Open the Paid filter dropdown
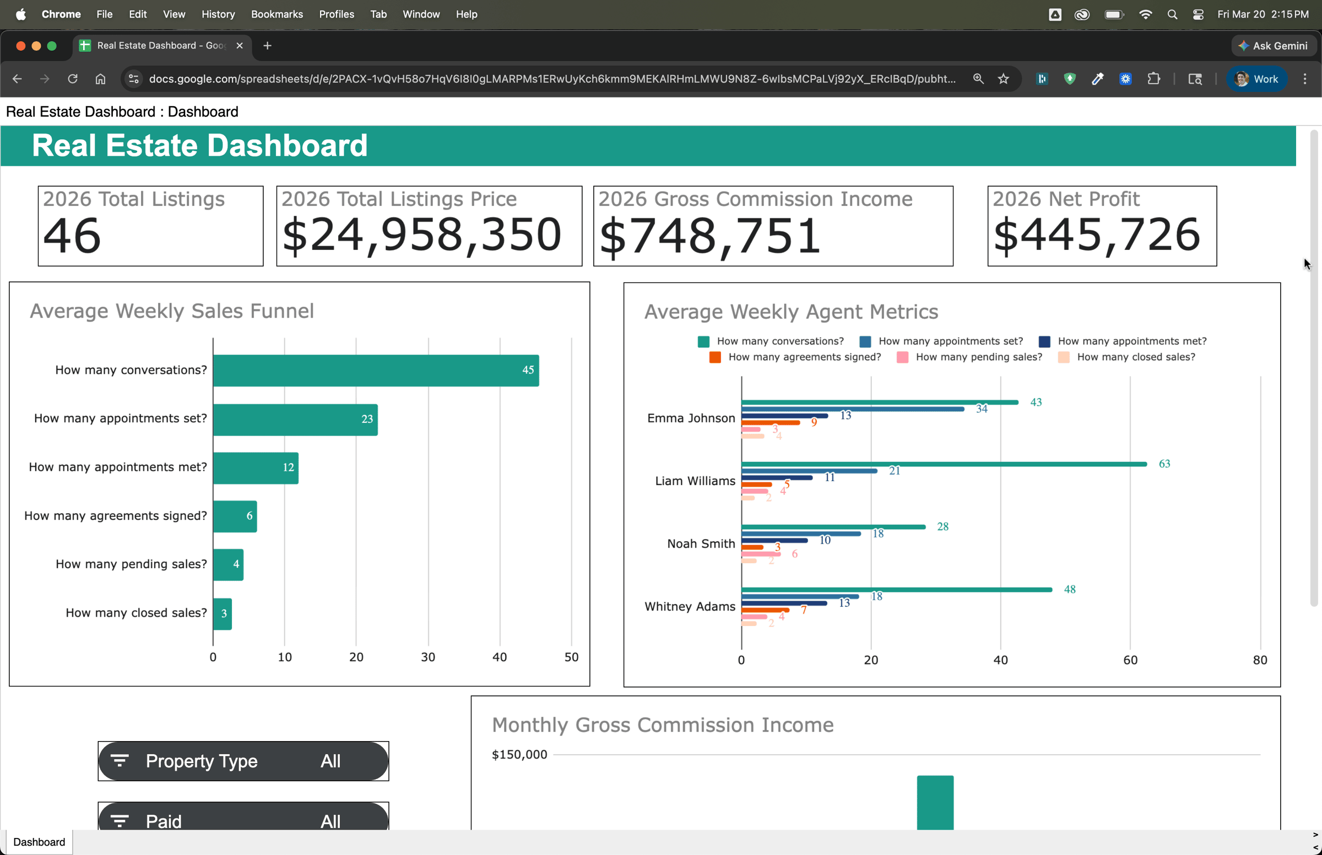This screenshot has height=855, width=1322. pyautogui.click(x=243, y=820)
